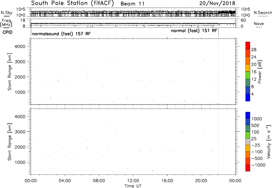Click the -1000 label on Velocity colorbar
The image size is (272, 188).
click(258, 165)
